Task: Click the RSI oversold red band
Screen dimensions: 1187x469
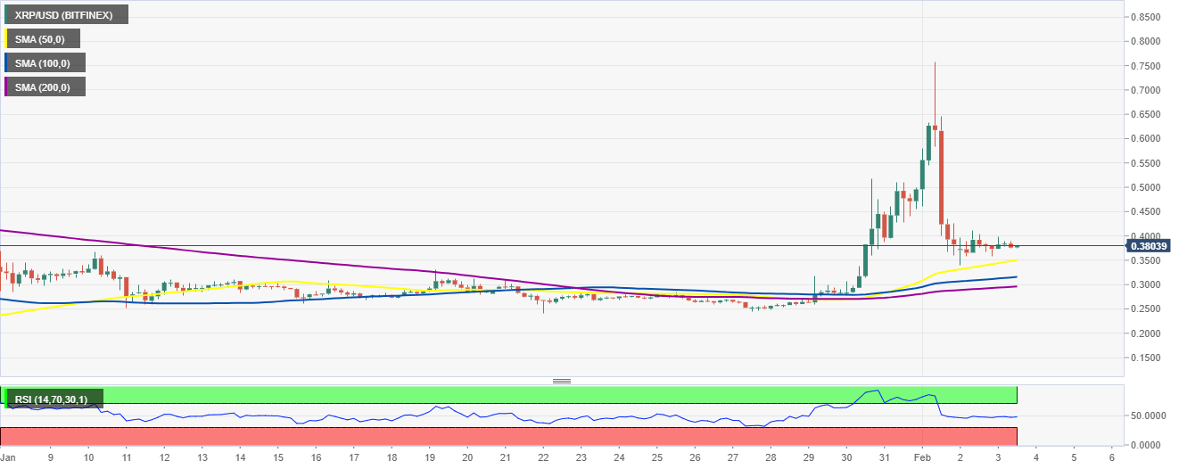Action: pyautogui.click(x=508, y=436)
